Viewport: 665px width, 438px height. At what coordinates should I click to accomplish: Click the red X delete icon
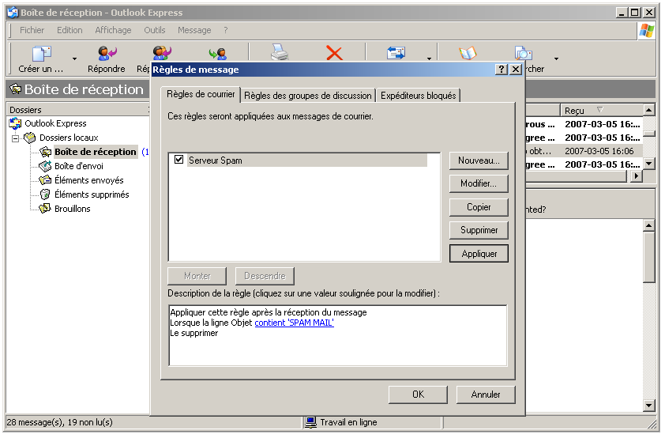(334, 53)
